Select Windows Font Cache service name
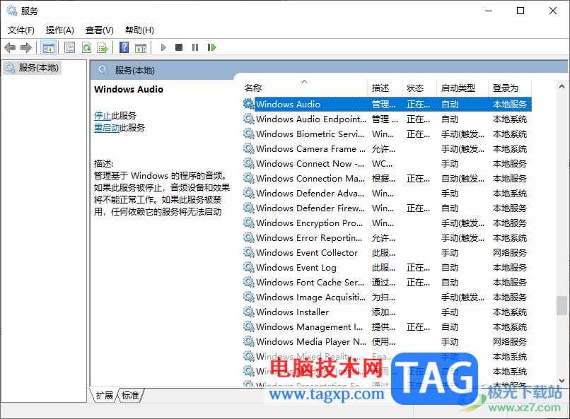The height and width of the screenshot is (419, 570). pos(310,283)
